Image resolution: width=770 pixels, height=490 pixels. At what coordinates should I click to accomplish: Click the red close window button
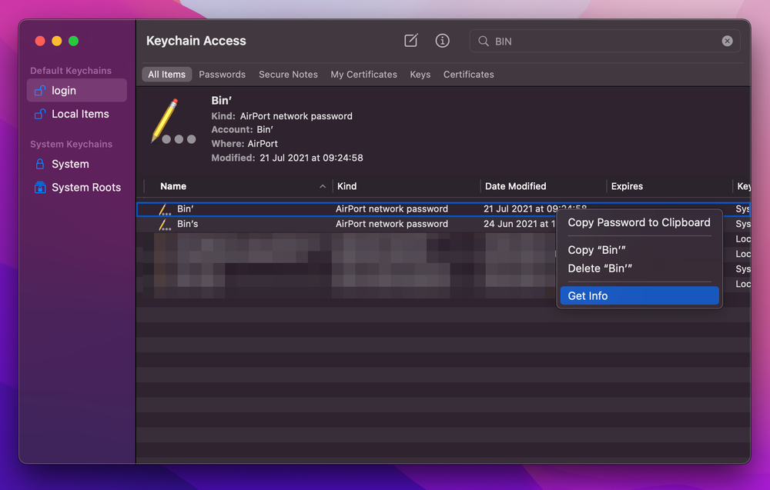(x=40, y=42)
